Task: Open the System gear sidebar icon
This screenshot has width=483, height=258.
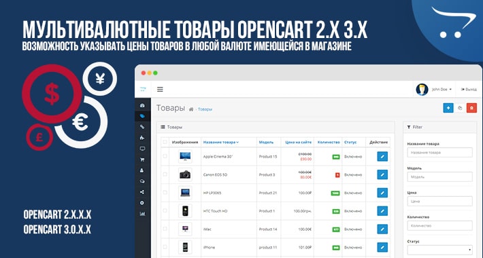Action: [x=142, y=203]
